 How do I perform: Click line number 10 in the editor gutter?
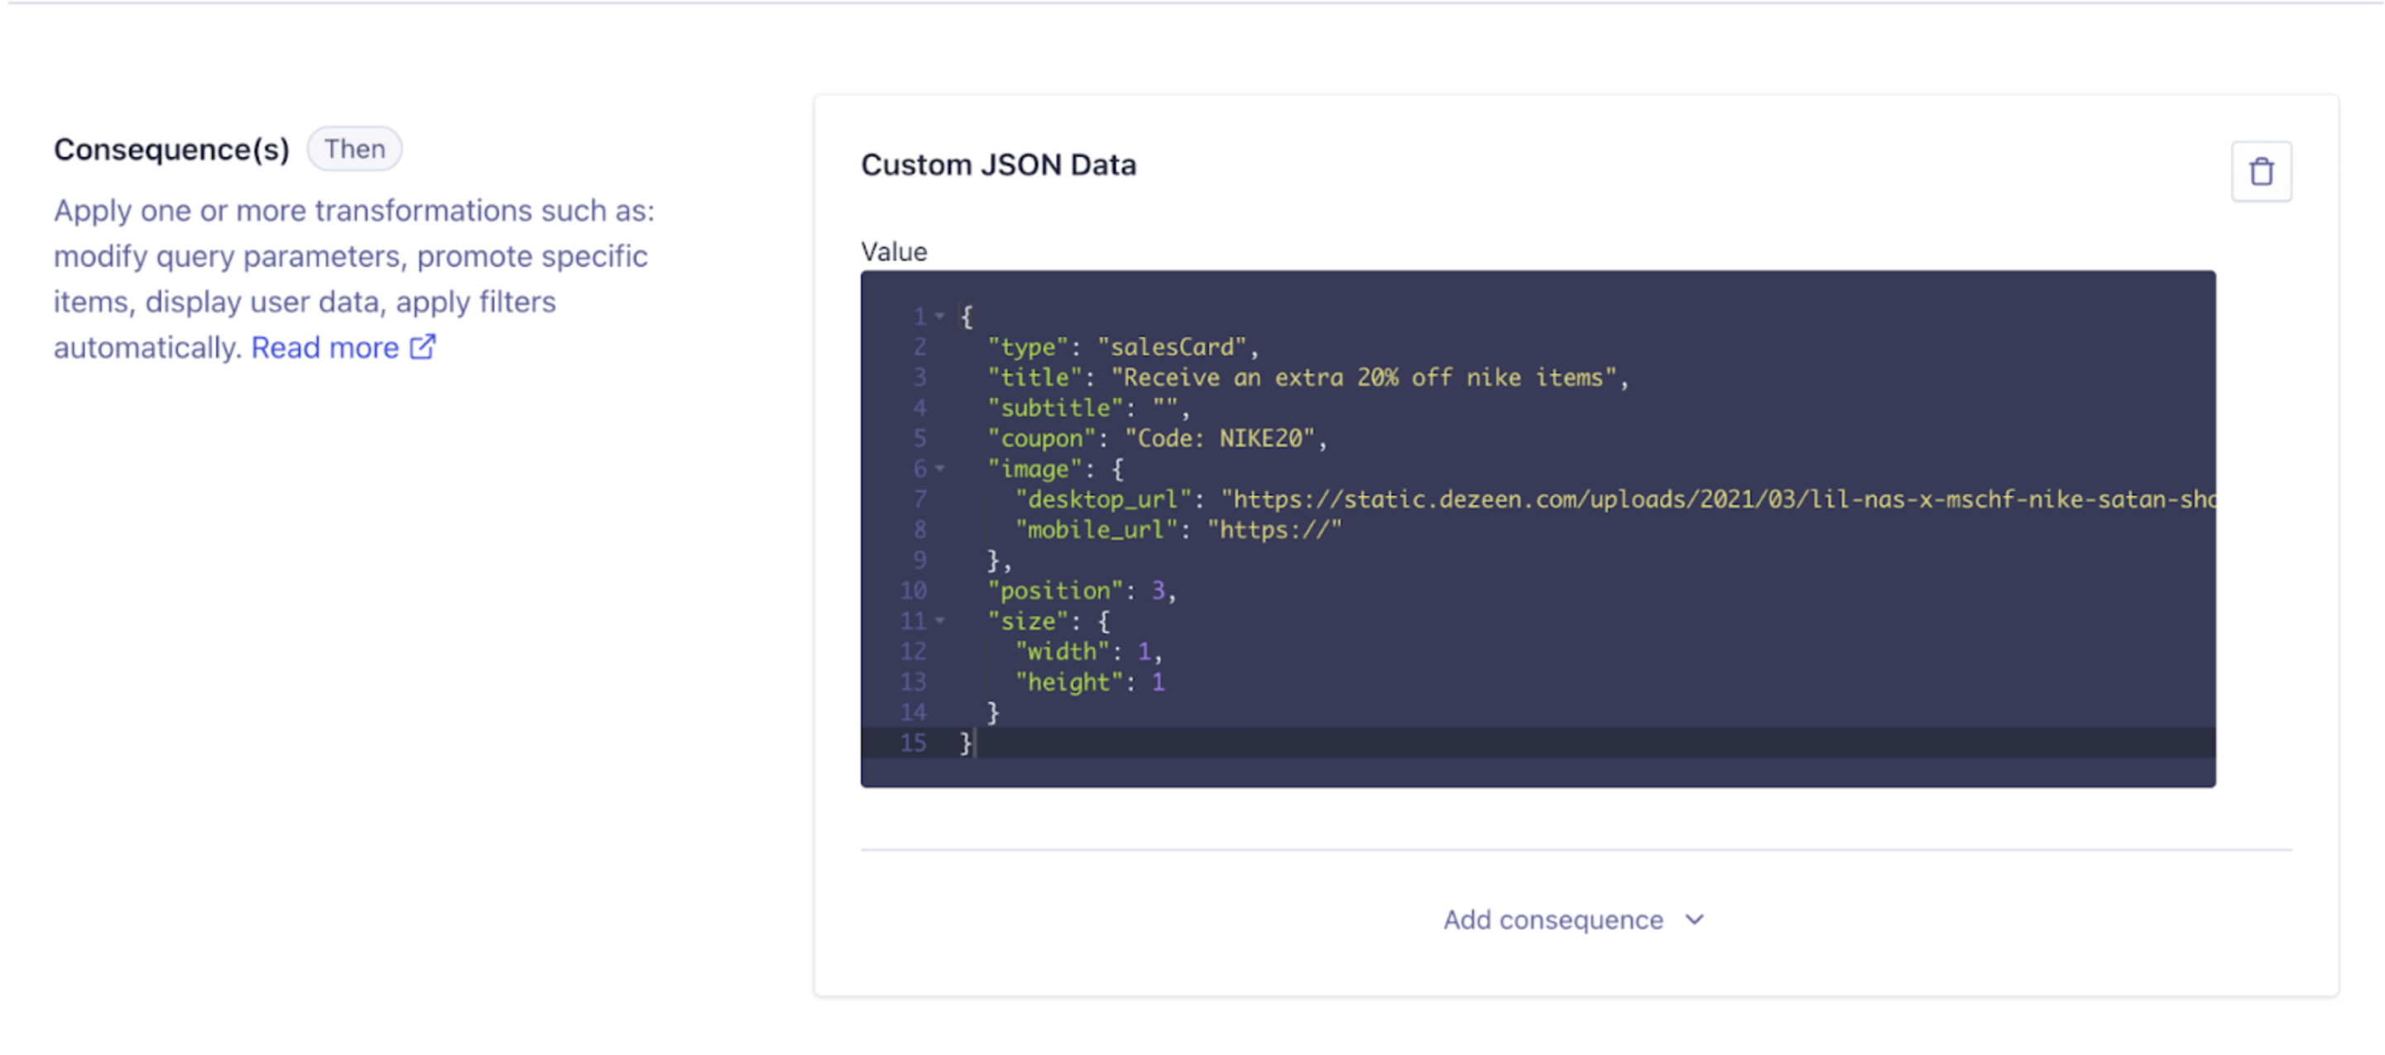(x=913, y=590)
